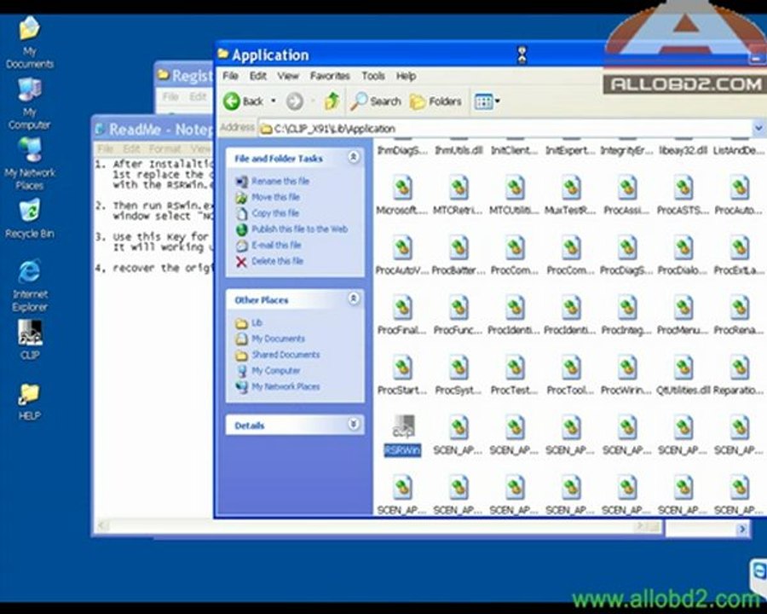Open the address bar dropdown arrow

click(758, 128)
